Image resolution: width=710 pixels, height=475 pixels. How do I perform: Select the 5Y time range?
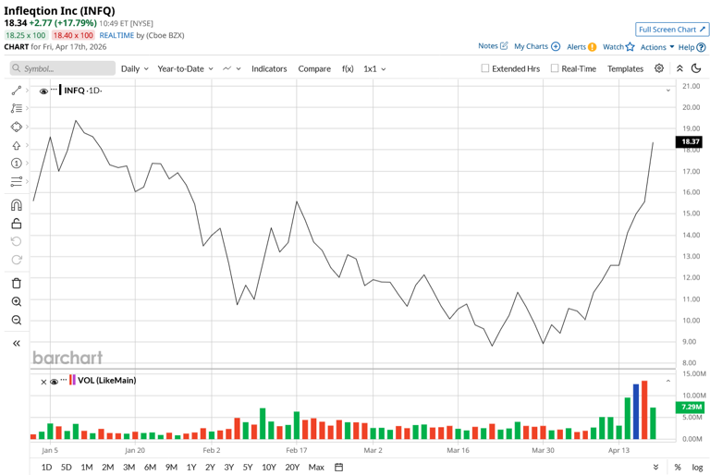point(247,467)
